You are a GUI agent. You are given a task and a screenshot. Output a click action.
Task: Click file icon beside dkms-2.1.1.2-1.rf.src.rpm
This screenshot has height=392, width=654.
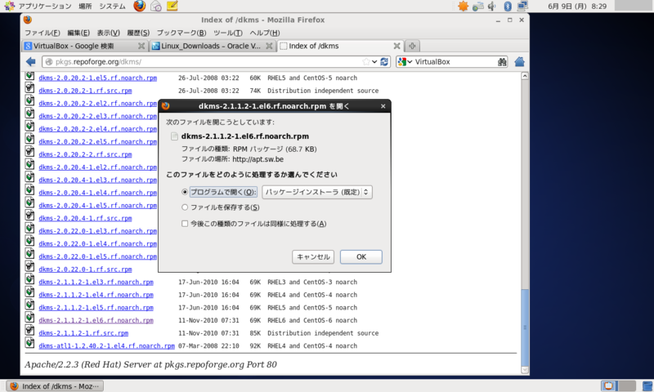(29, 331)
